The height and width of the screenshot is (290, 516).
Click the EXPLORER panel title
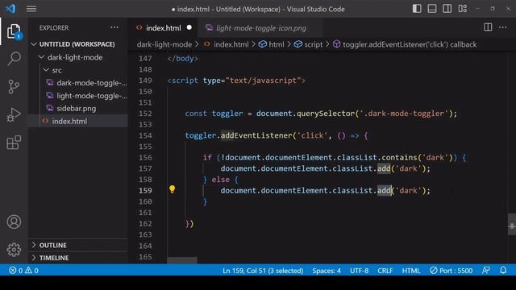pos(54,28)
